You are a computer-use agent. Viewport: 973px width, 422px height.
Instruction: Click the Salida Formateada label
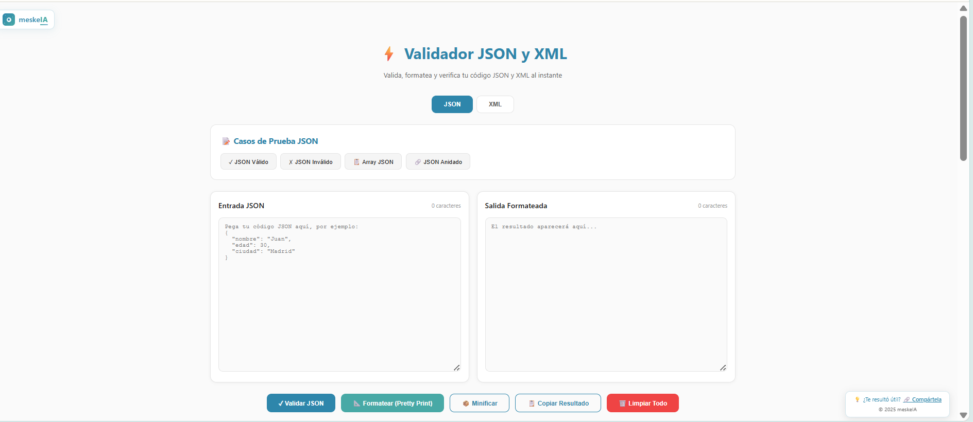pyautogui.click(x=516, y=206)
